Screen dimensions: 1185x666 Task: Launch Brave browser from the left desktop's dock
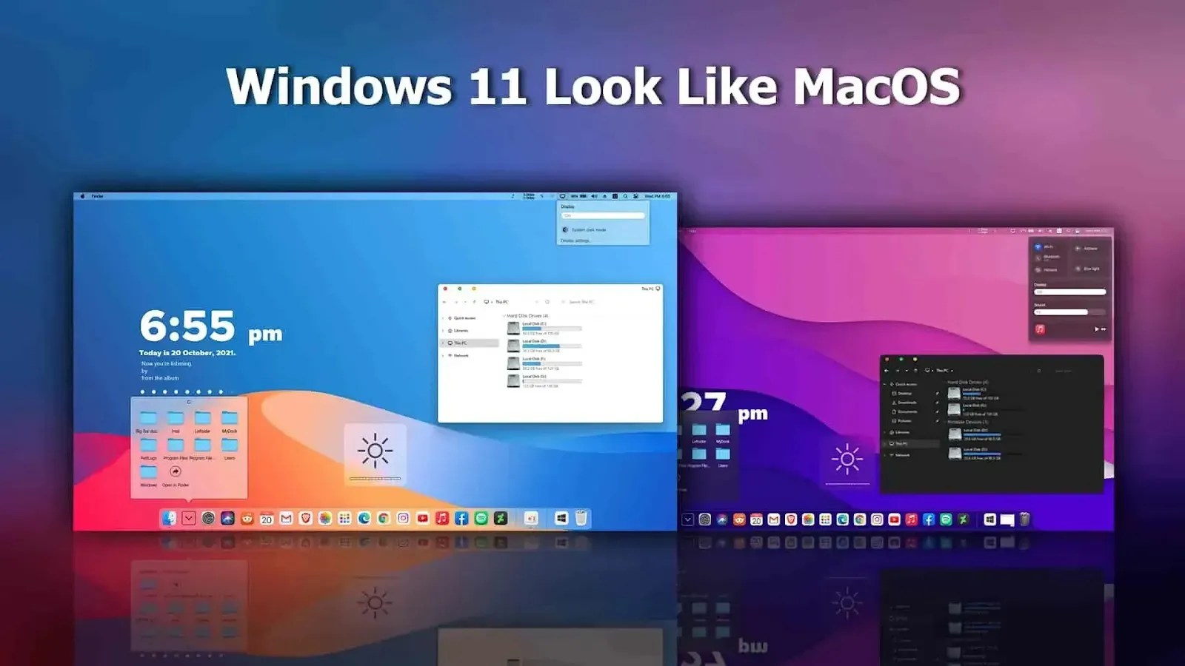pos(305,518)
